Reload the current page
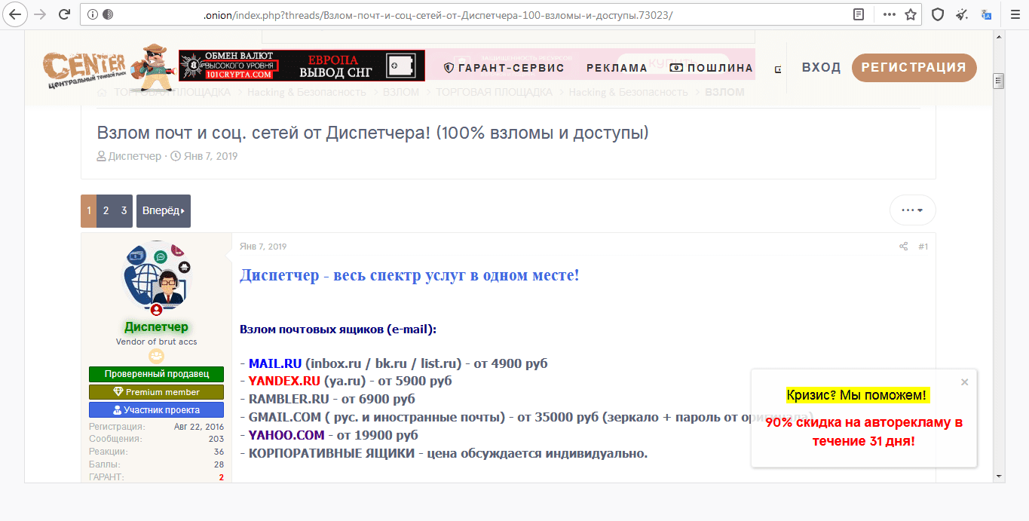This screenshot has width=1029, height=521. (64, 14)
